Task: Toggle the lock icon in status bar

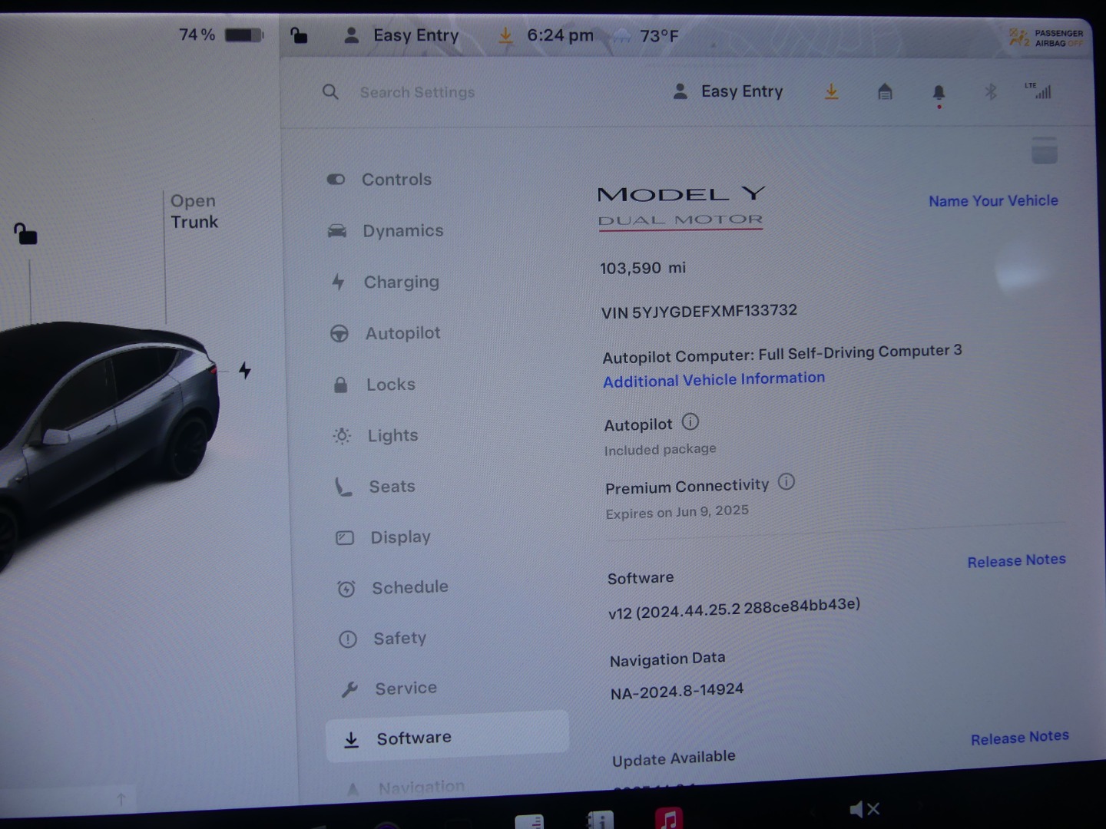Action: pyautogui.click(x=299, y=35)
